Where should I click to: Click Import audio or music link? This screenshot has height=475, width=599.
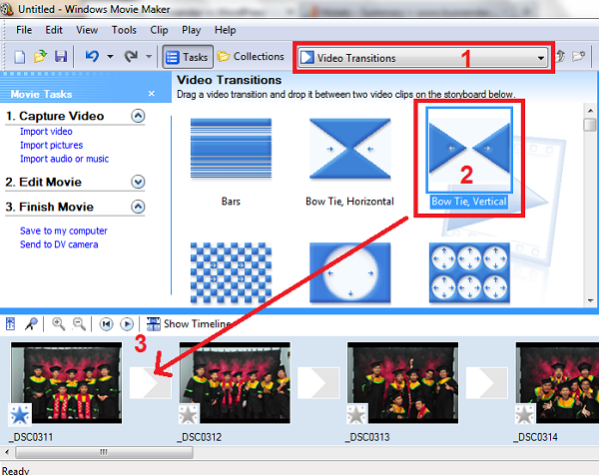64,159
